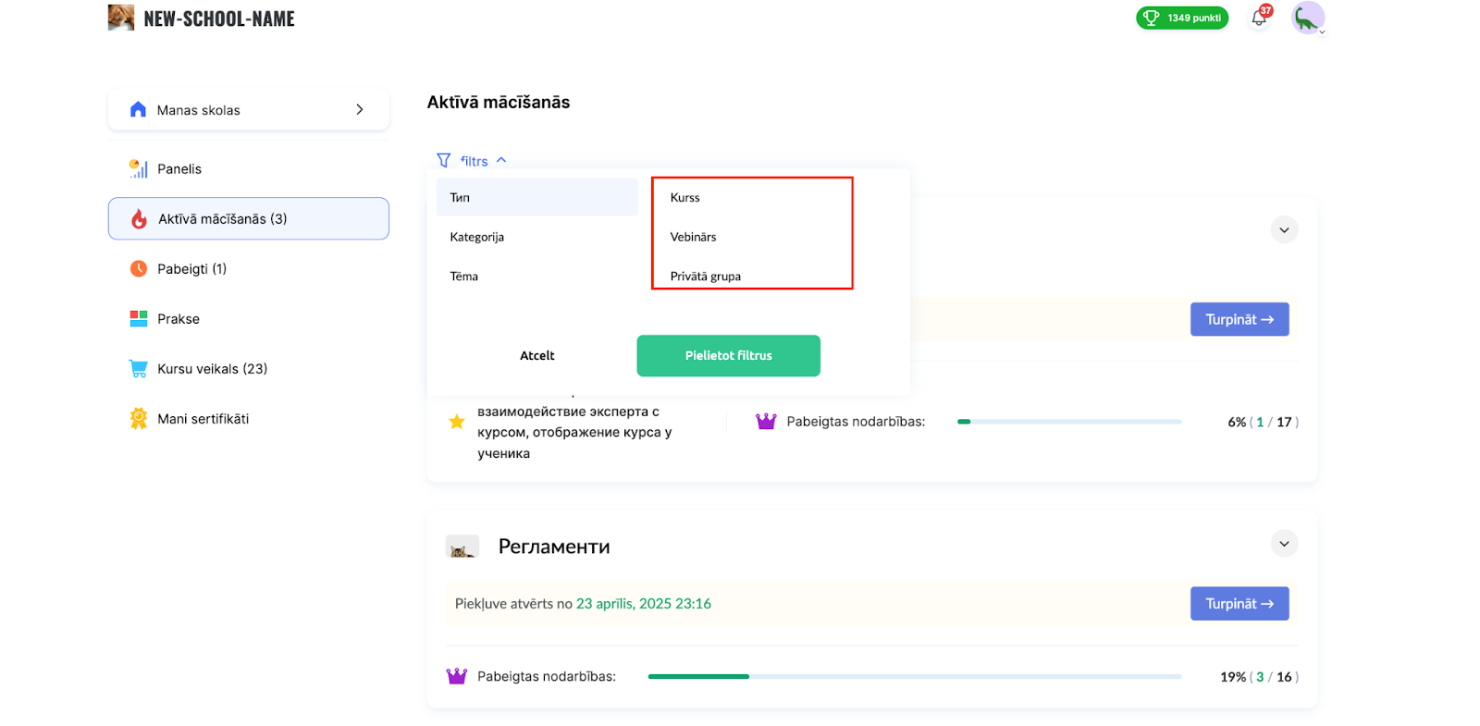Click the notification bell icon

1259,18
